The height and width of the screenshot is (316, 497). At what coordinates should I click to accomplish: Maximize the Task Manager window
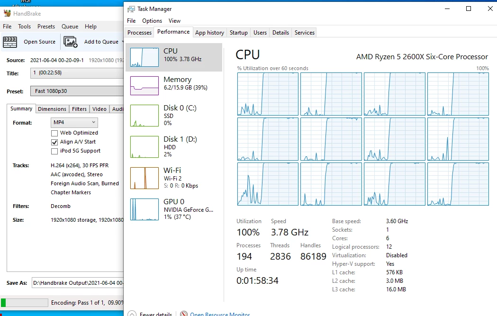coord(469,9)
